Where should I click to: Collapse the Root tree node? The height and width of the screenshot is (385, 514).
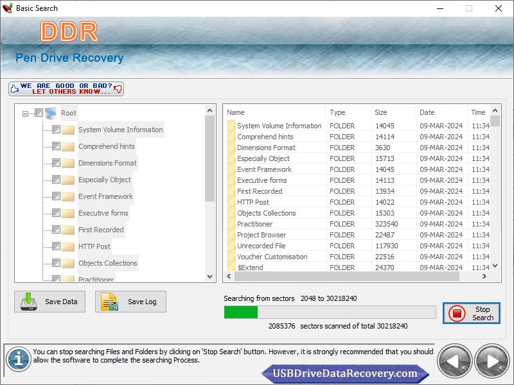click(x=25, y=114)
